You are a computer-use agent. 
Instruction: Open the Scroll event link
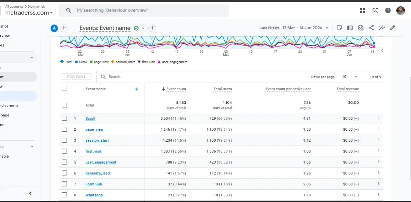91,118
